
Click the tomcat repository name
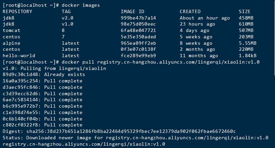[11, 30]
